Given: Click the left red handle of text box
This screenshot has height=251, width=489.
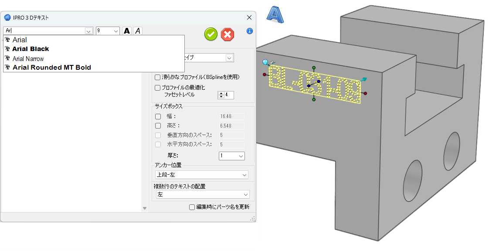Looking at the screenshot, I should pos(265,75).
